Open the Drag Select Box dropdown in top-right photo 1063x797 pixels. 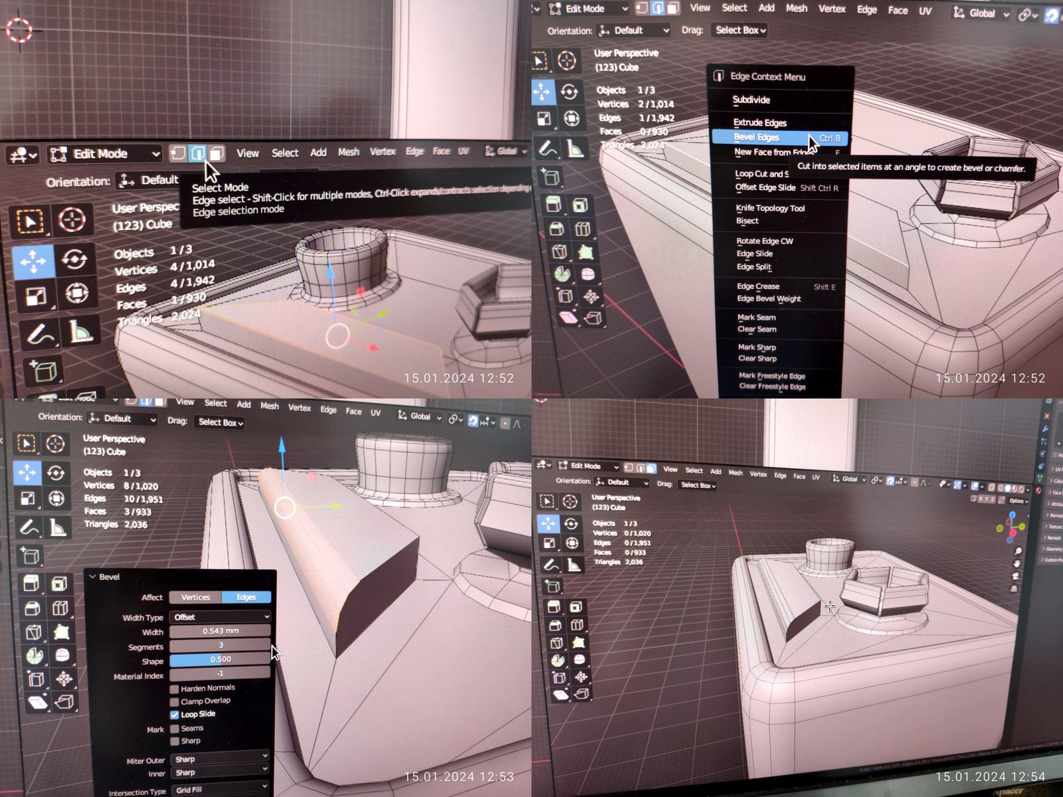coord(740,30)
